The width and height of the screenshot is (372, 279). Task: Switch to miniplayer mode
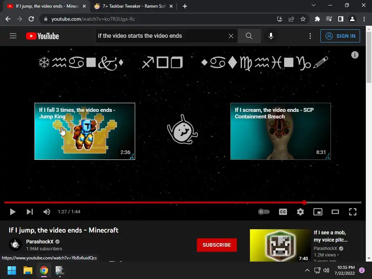(318, 212)
